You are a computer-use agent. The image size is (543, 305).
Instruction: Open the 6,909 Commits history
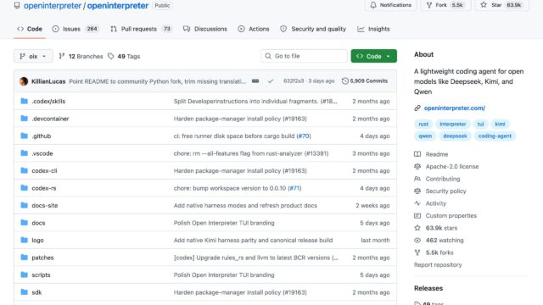click(x=365, y=81)
